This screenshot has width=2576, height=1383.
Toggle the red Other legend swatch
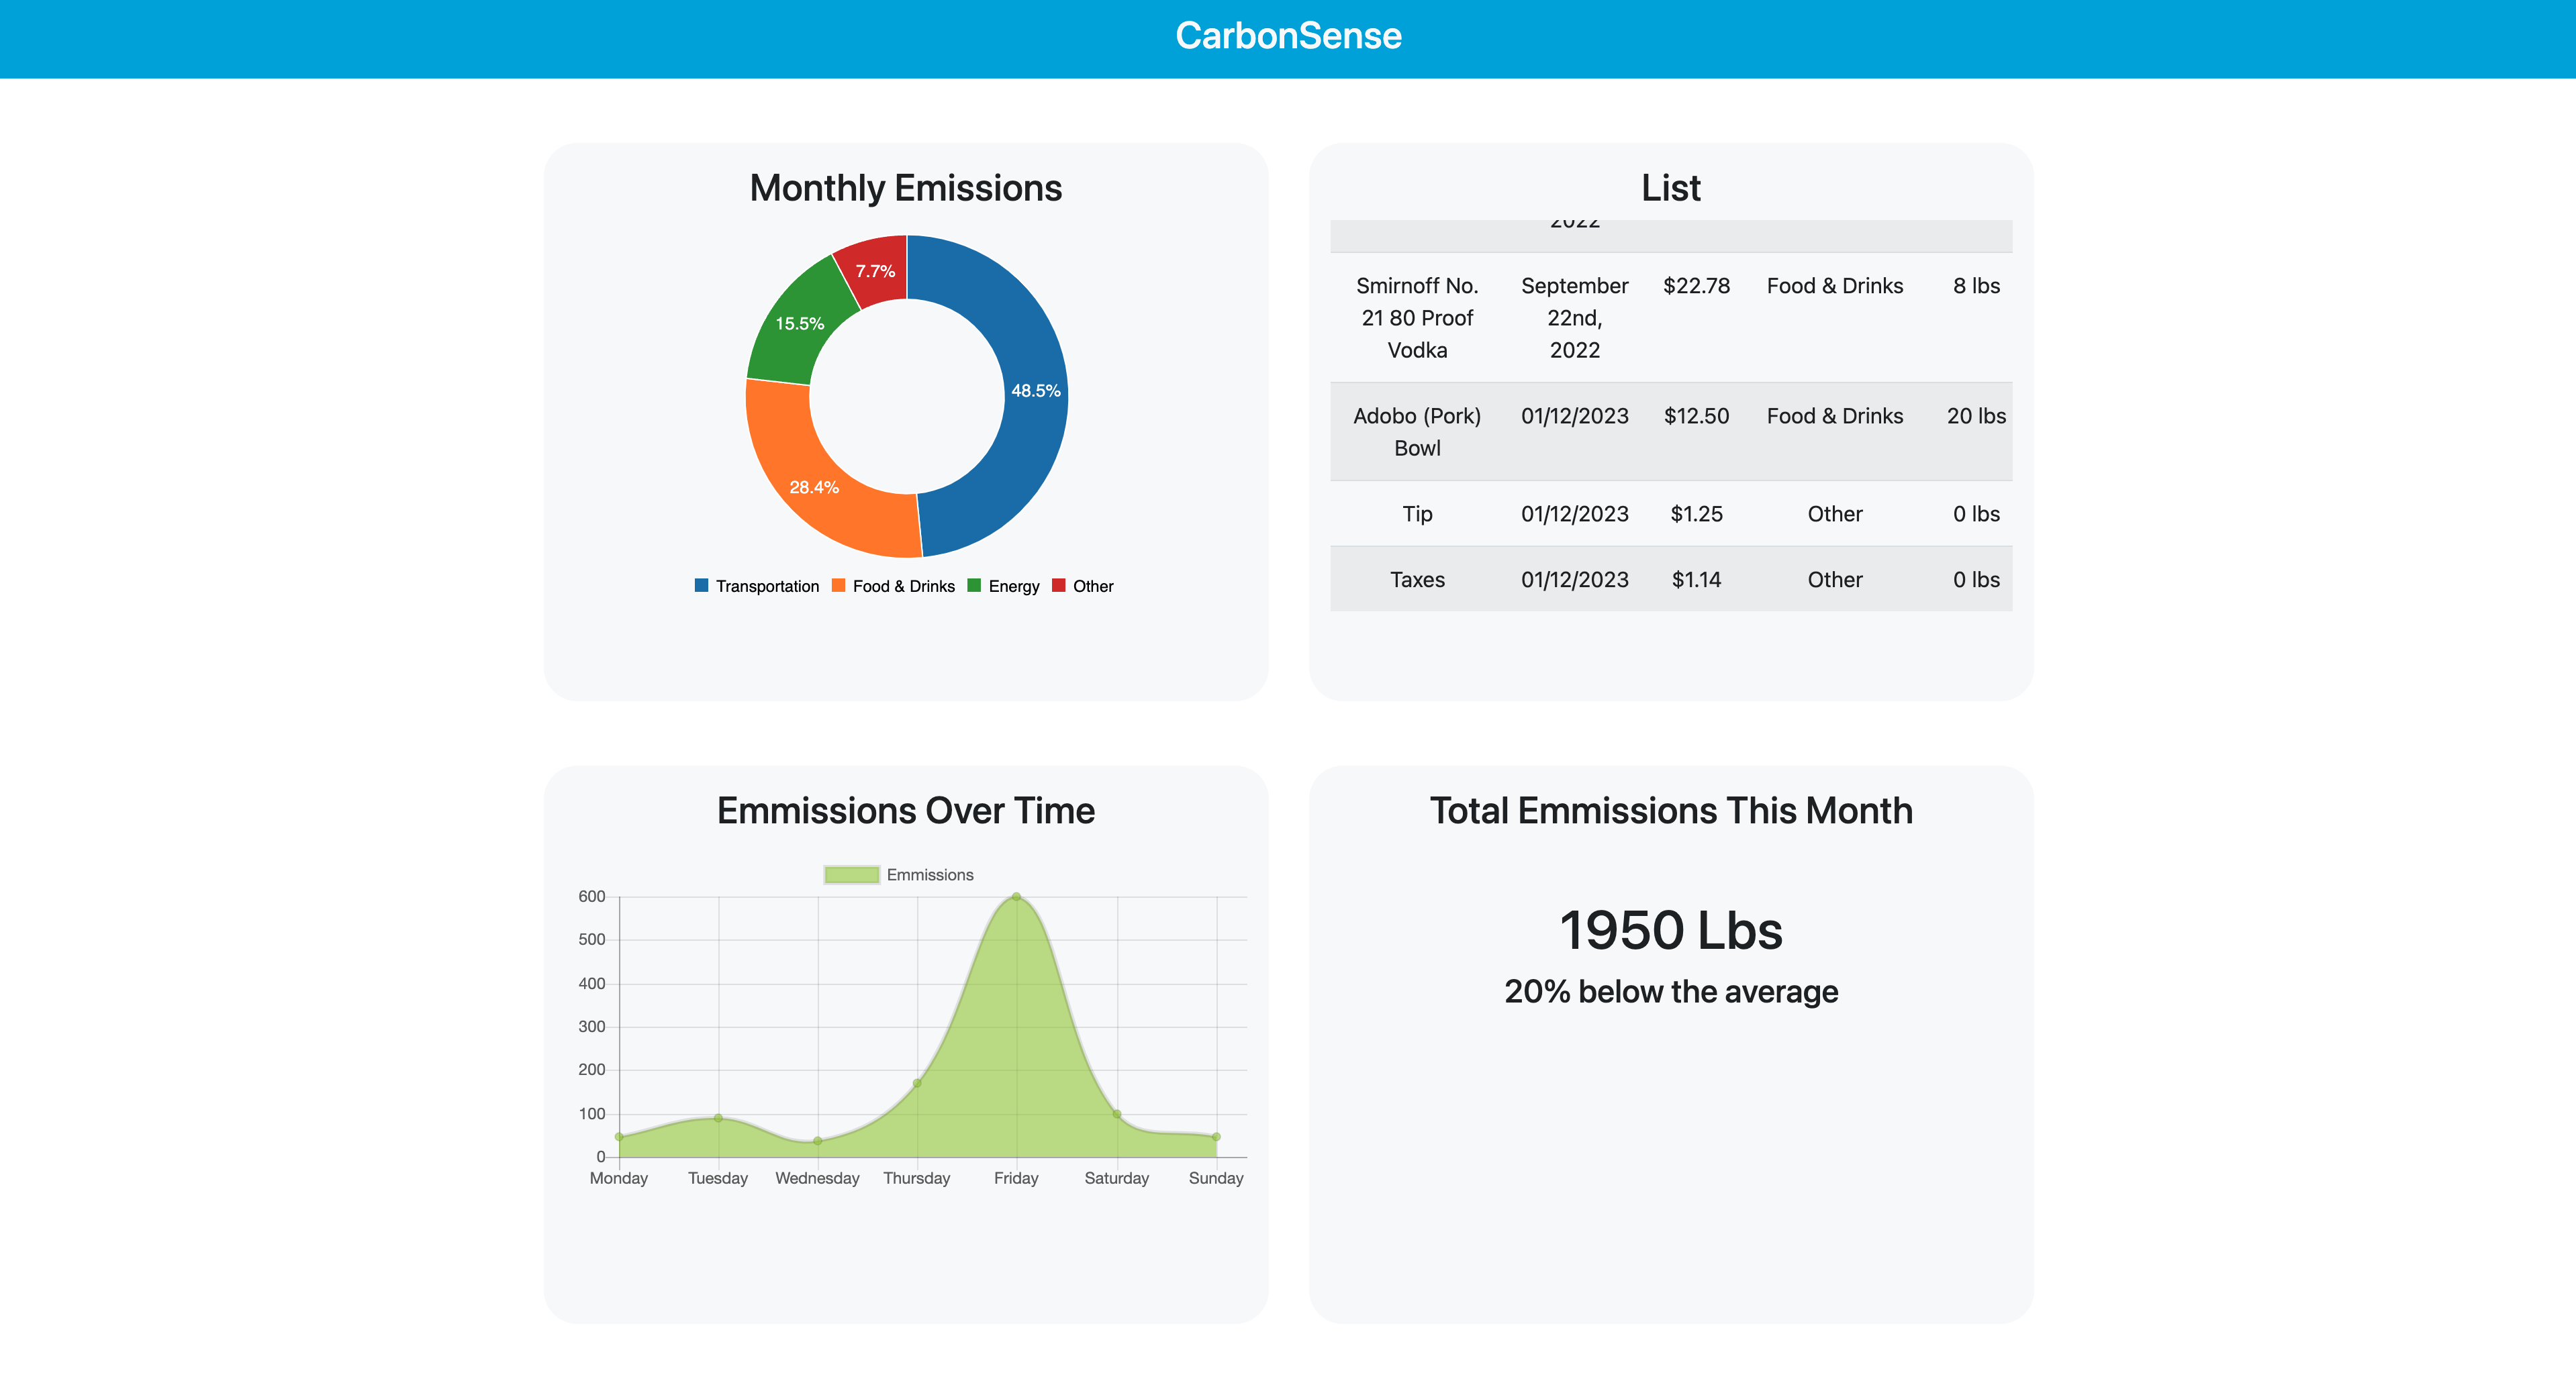pyautogui.click(x=1058, y=586)
